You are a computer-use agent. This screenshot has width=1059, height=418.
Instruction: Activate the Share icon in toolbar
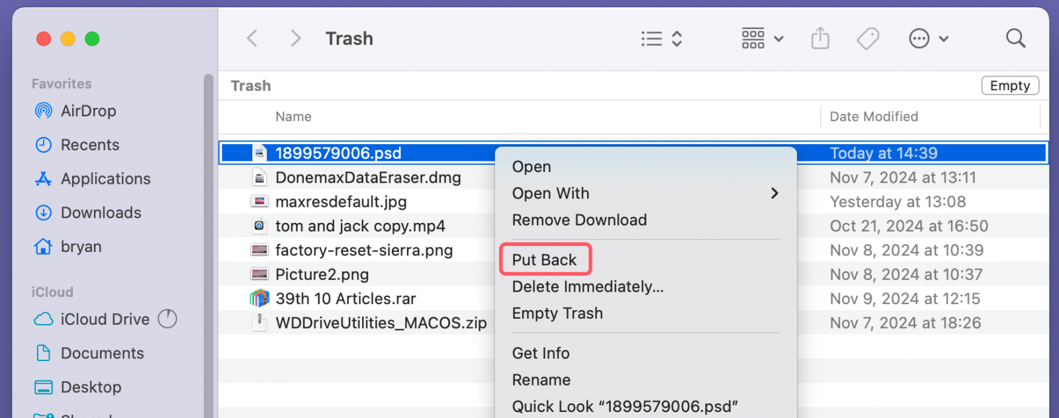pyautogui.click(x=820, y=38)
